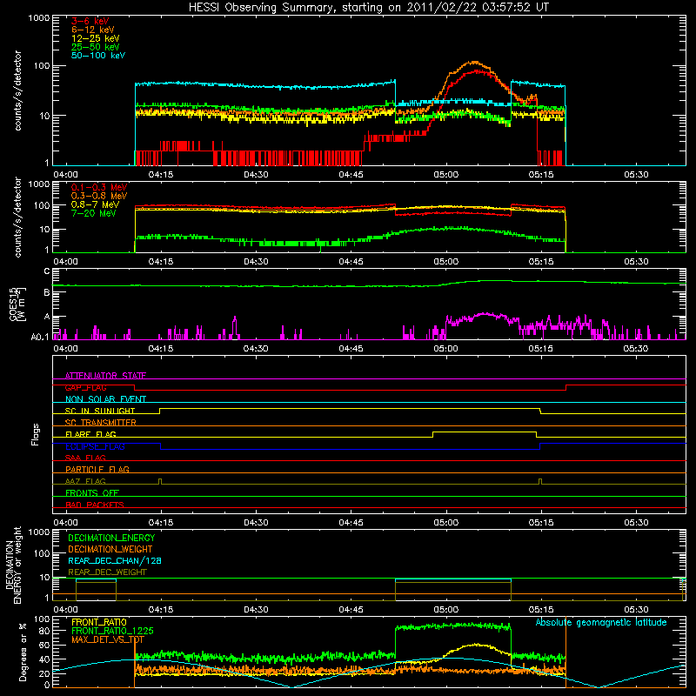This screenshot has width=696, height=696.
Task: Click the yellow FRONT_RATIO legend label
Action: (99, 622)
